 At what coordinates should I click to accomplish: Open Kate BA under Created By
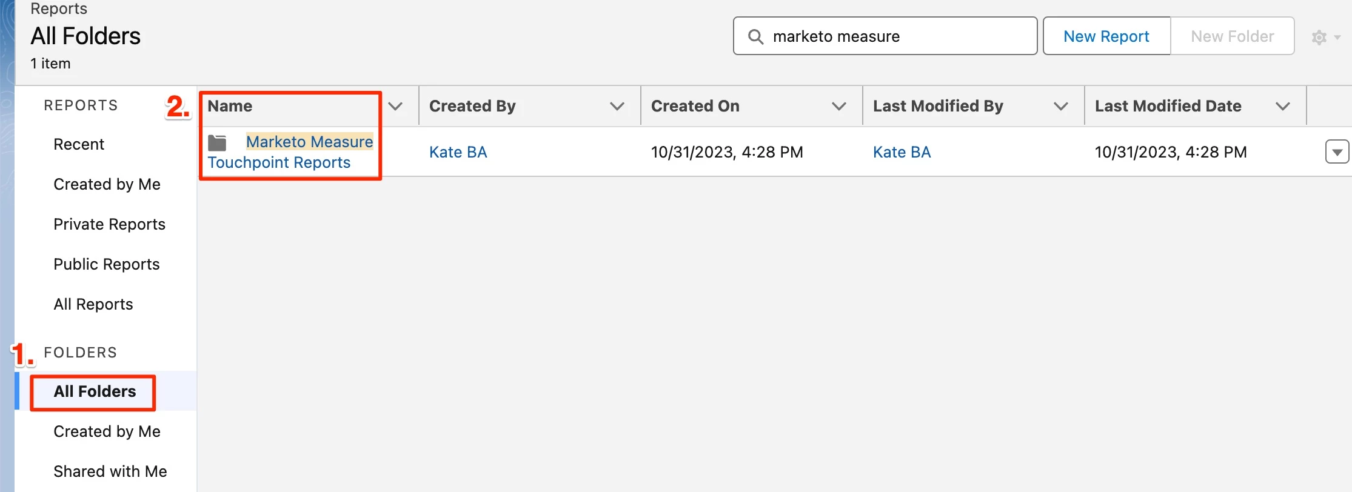pyautogui.click(x=458, y=152)
